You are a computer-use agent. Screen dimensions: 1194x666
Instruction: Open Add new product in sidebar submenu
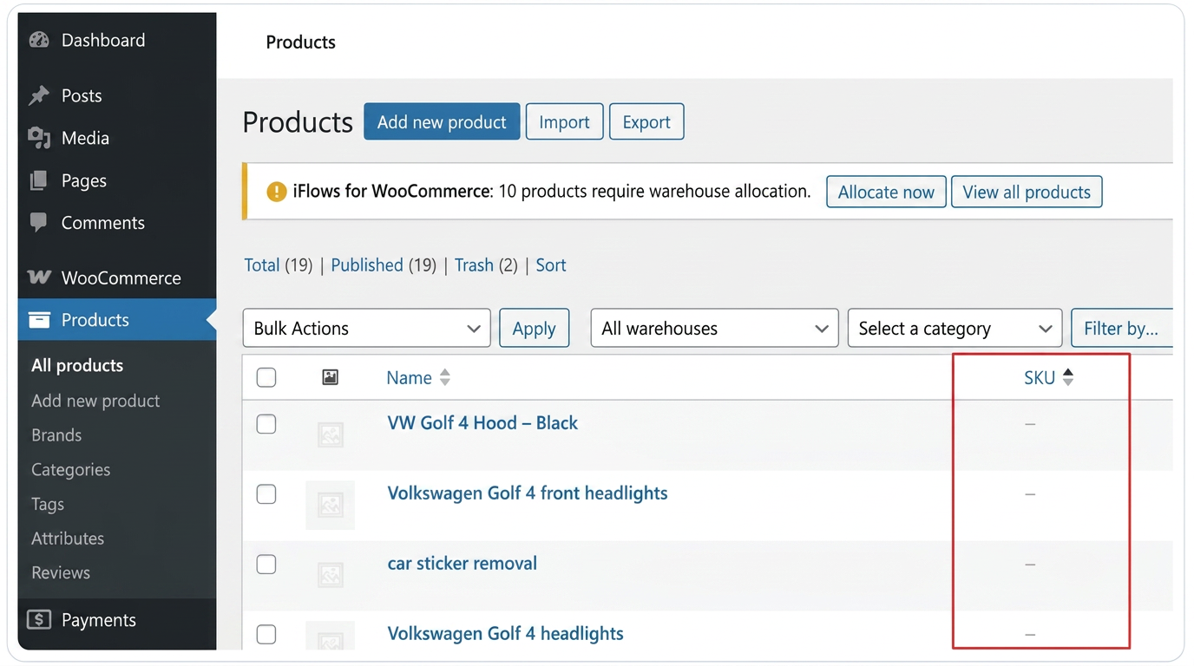click(x=95, y=401)
